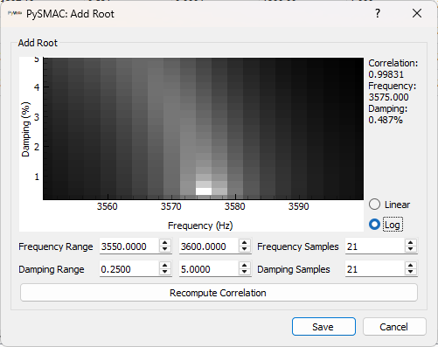Click the Damping Range label
This screenshot has height=347, width=438.
52,269
